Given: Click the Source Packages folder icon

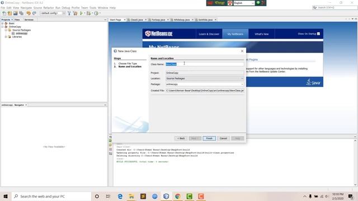Looking at the screenshot, I should [10, 30].
